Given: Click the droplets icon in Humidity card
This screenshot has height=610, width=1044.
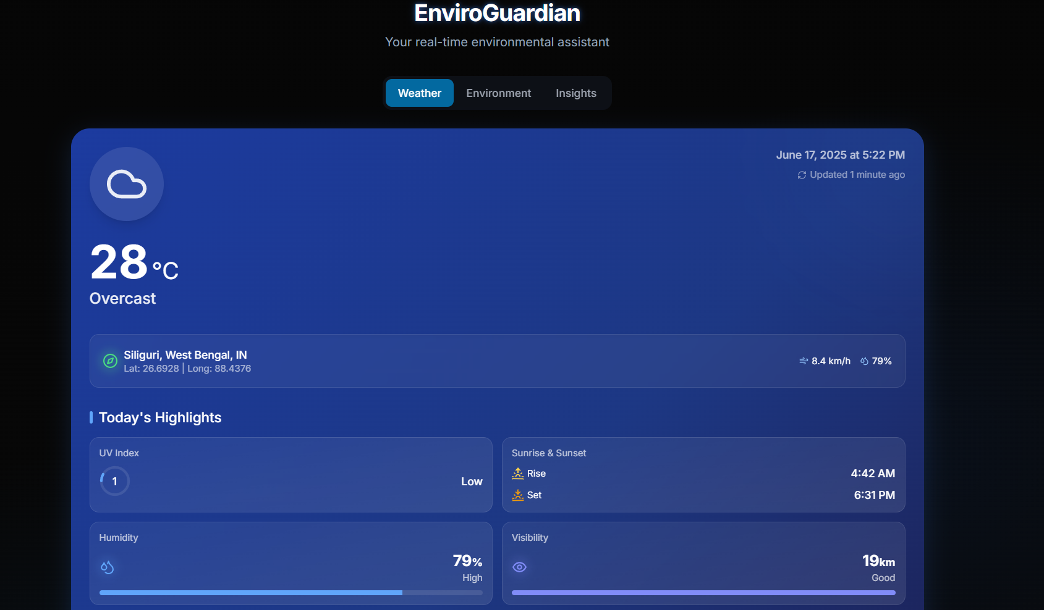Looking at the screenshot, I should (x=107, y=567).
